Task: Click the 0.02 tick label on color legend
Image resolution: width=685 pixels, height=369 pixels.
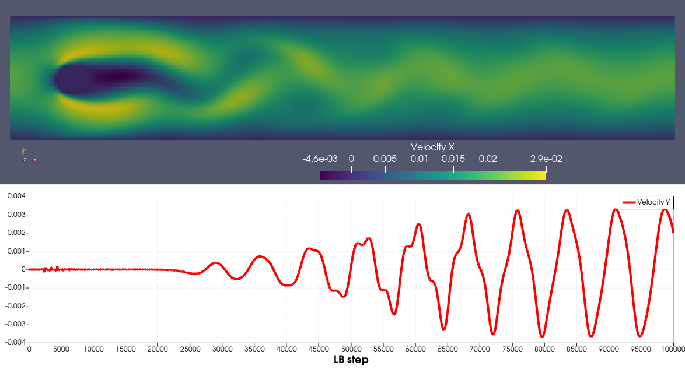Action: click(x=488, y=159)
